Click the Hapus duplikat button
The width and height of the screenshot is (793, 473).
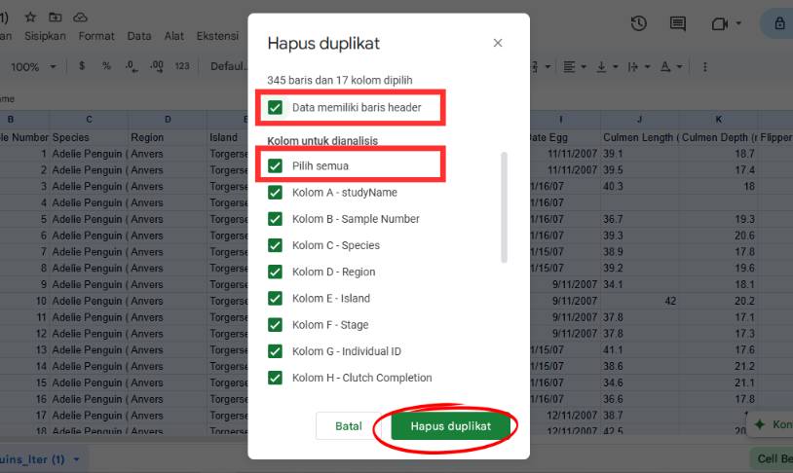point(451,426)
